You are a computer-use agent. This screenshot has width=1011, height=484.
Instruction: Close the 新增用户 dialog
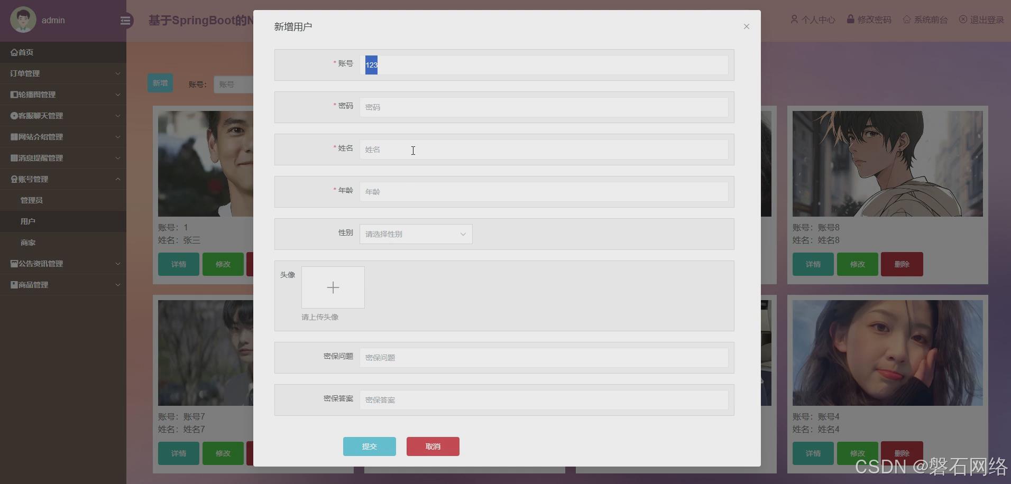pos(746,26)
